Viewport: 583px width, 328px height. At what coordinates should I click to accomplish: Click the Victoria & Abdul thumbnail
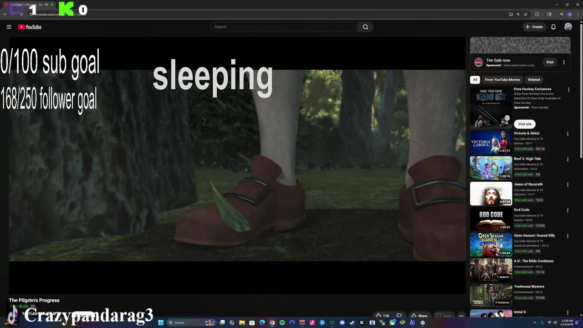pos(491,142)
